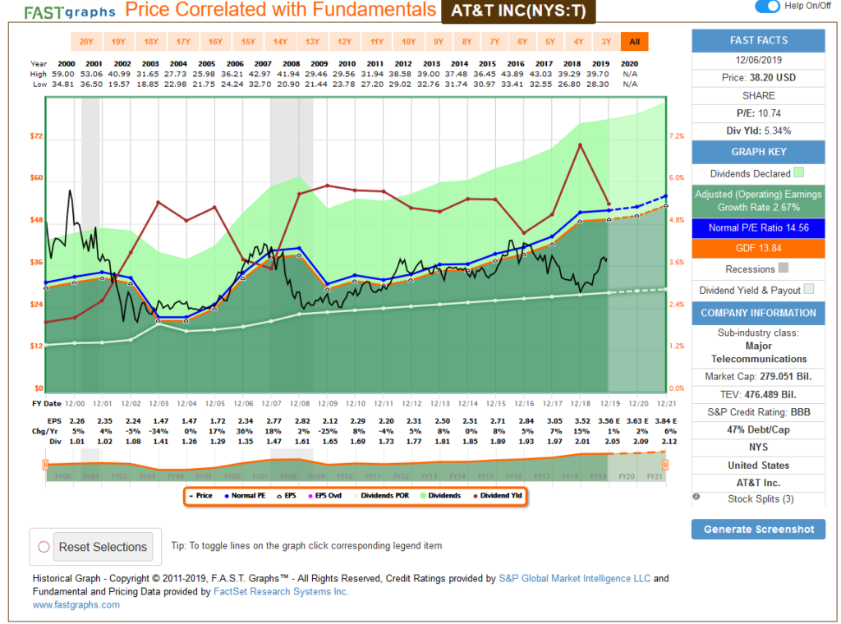This screenshot has width=841, height=624.
Task: Show the 5Y time range
Action: [x=549, y=42]
